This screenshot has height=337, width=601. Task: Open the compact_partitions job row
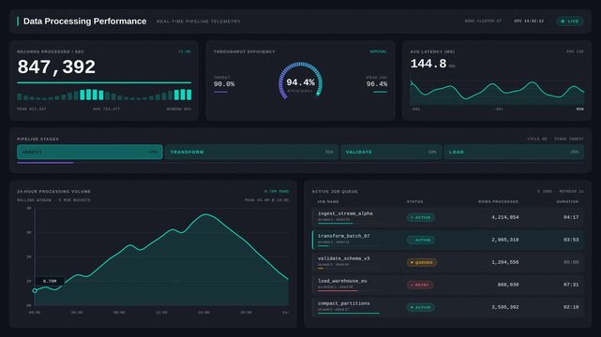tap(447, 307)
